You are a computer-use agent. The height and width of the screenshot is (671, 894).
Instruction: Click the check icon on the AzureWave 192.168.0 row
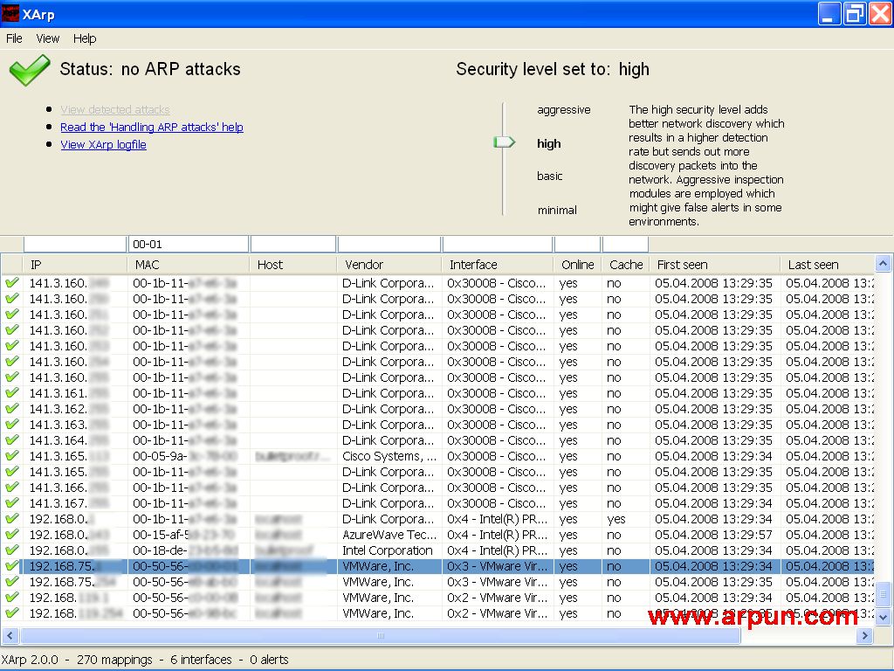coord(11,535)
